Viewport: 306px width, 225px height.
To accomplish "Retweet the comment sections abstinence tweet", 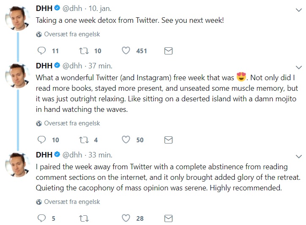I will (x=84, y=218).
